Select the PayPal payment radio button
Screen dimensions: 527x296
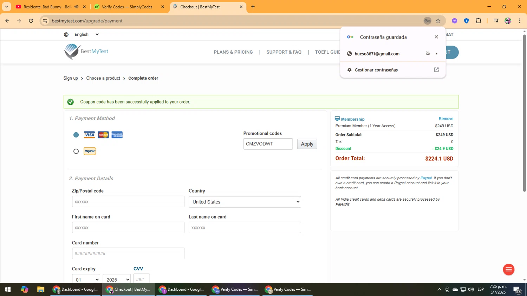76,151
